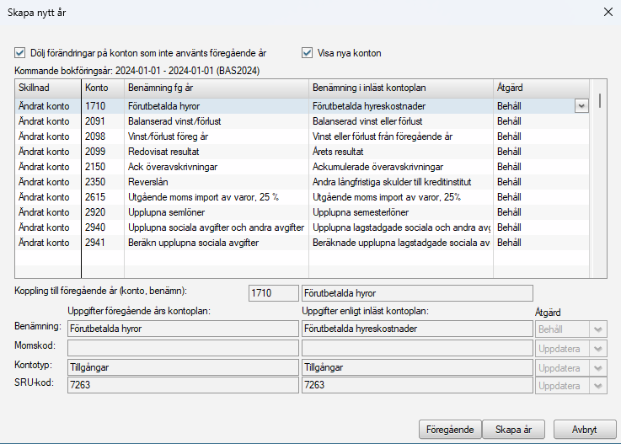Sort by the Konto column header
Image resolution: width=621 pixels, height=444 pixels.
(x=102, y=88)
